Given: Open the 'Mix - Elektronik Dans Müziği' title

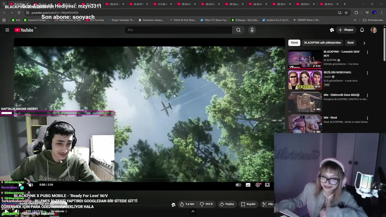Looking at the screenshot, I should [341, 95].
